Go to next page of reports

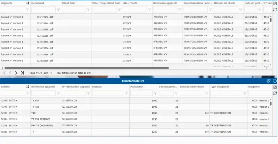pyautogui.click(x=16, y=73)
